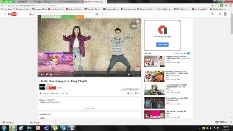Screen dimensions: 233x131
Task: Click the upload video icon
Action: tap(212, 14)
